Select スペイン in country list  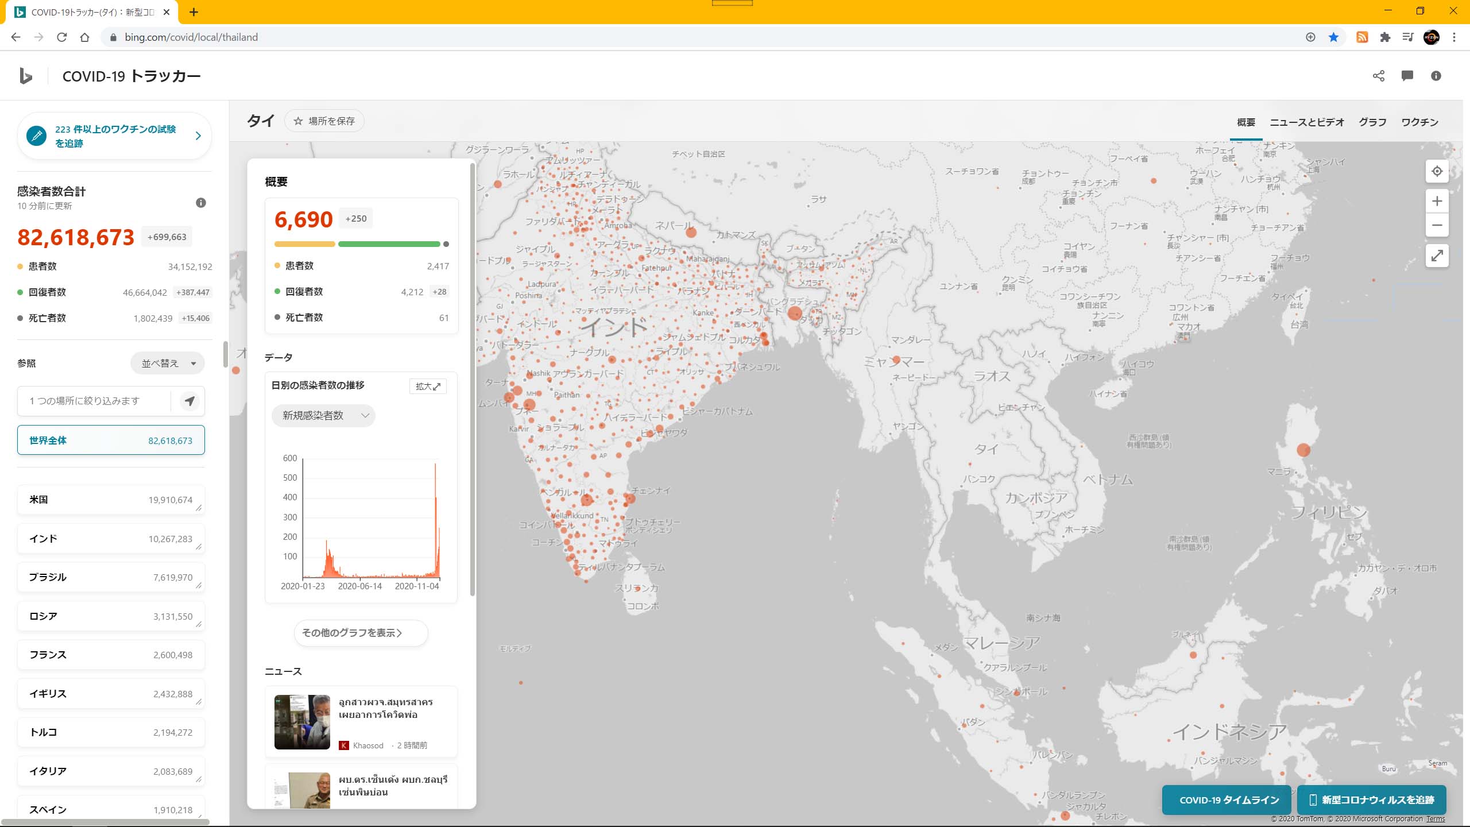coord(111,809)
